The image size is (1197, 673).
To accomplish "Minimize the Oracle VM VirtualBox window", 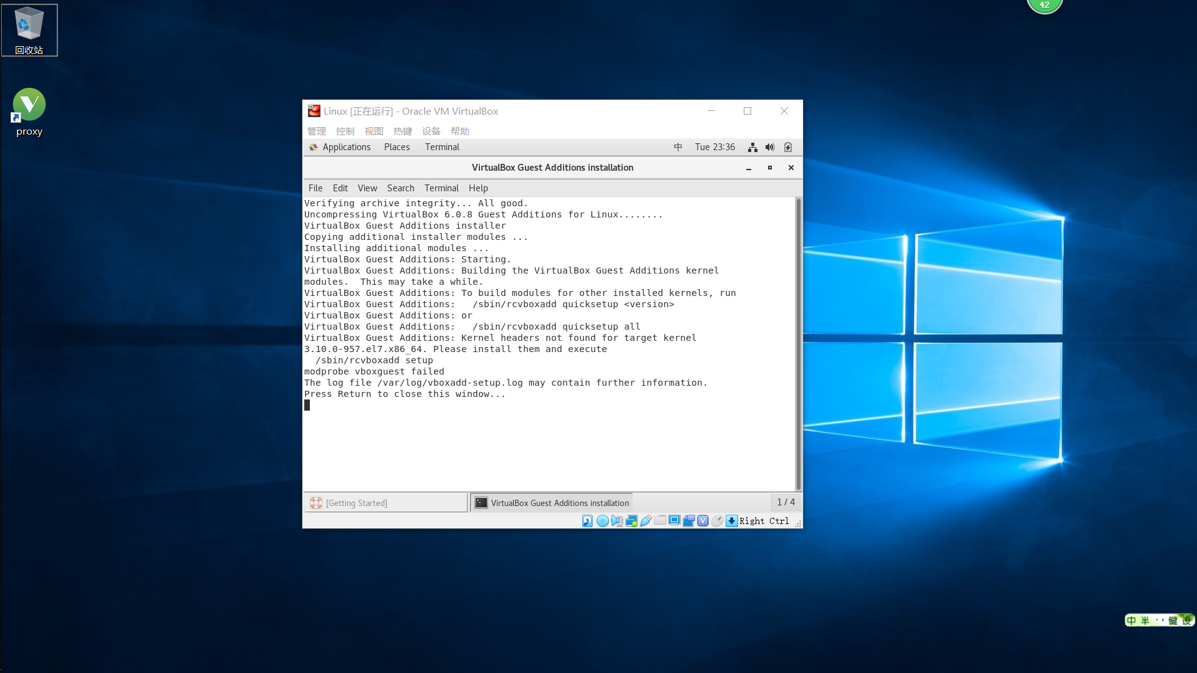I will (x=711, y=111).
